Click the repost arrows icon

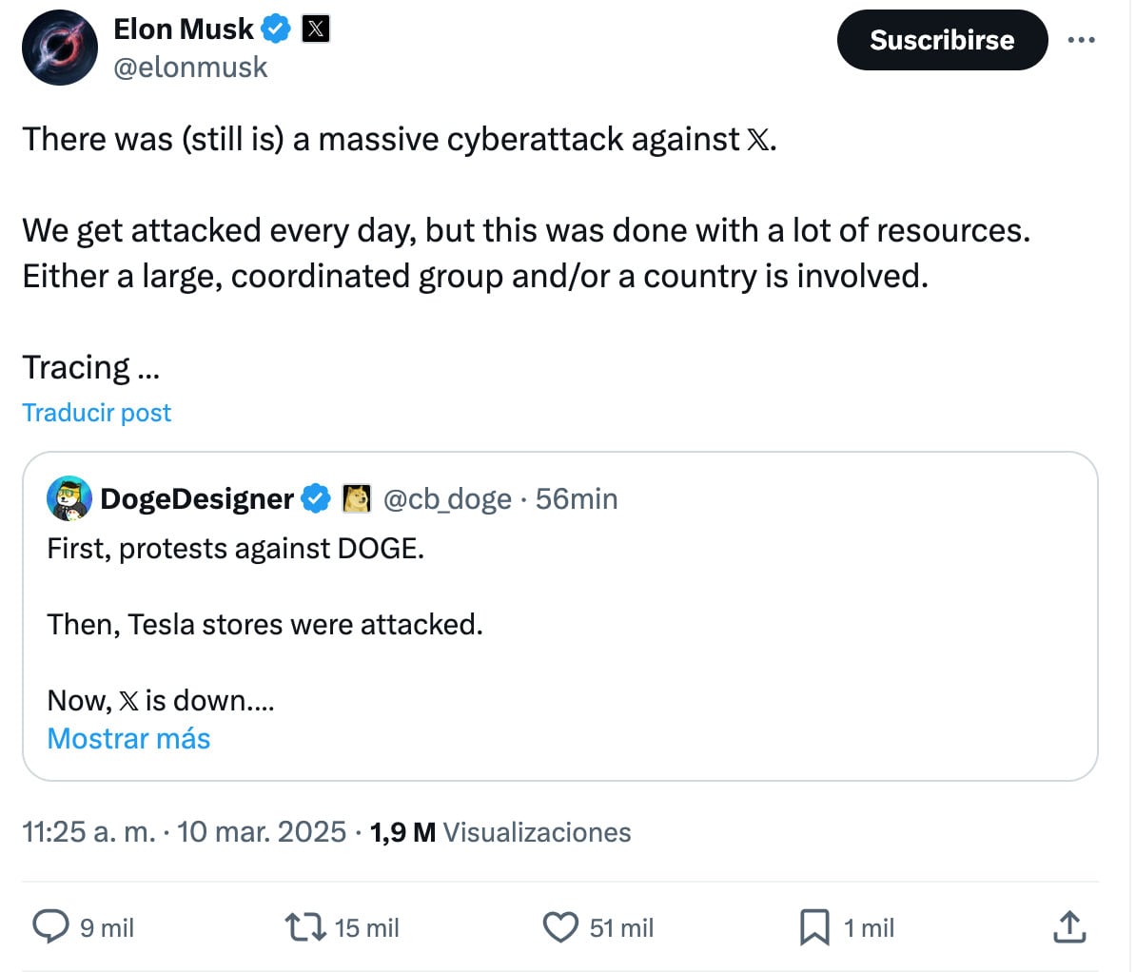pos(305,926)
